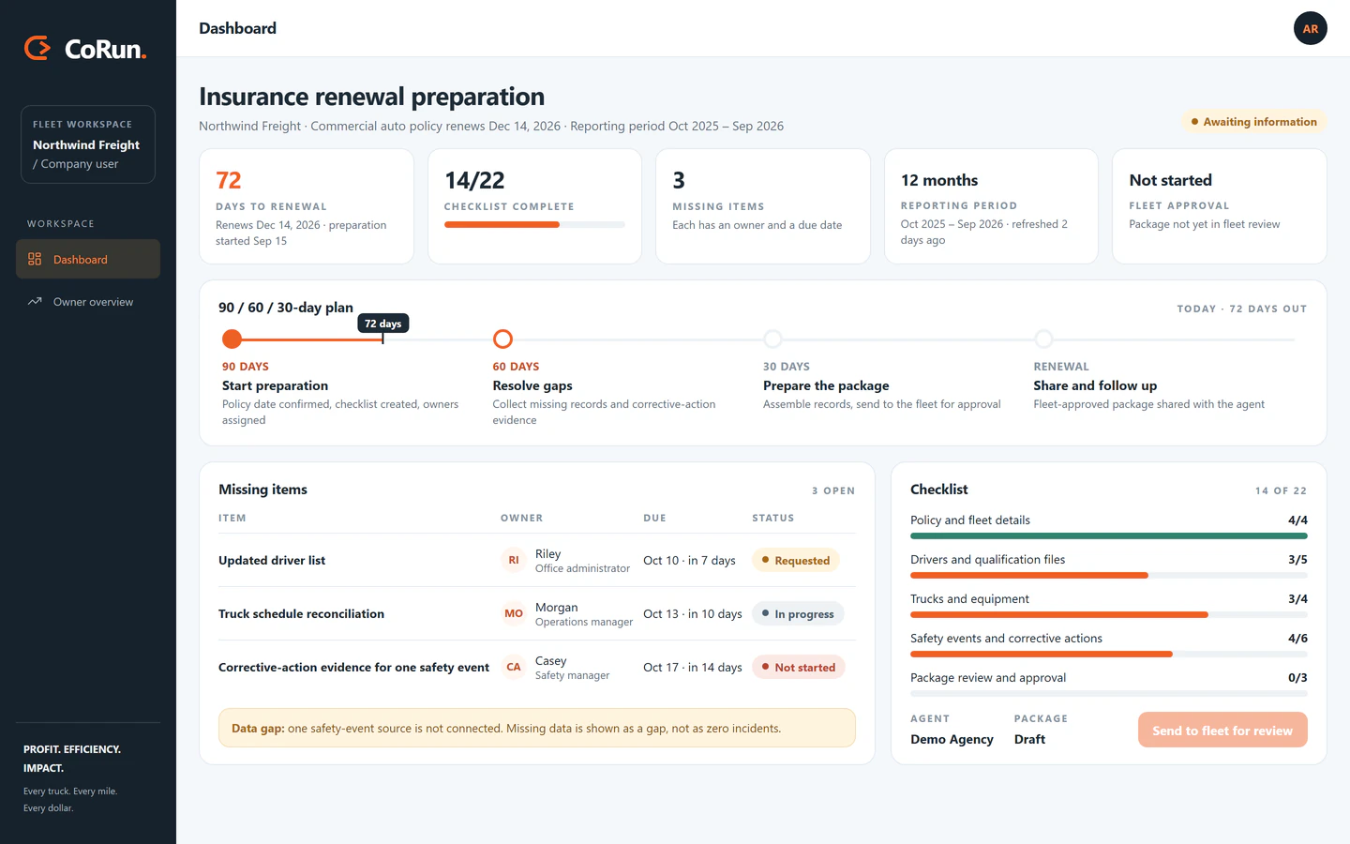Click the CoRun logo icon
This screenshot has width=1350, height=844.
point(37,48)
